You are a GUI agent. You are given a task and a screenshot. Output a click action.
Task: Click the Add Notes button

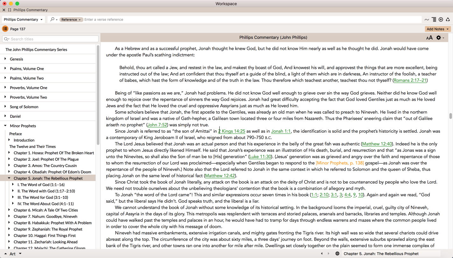tap(438, 29)
